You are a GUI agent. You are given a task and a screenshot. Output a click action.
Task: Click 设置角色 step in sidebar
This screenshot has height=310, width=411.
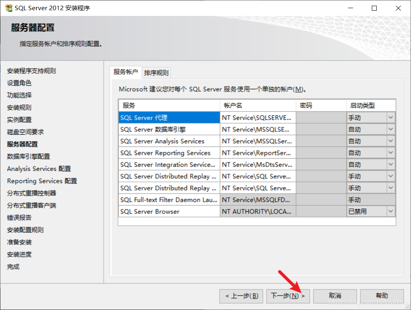19,83
